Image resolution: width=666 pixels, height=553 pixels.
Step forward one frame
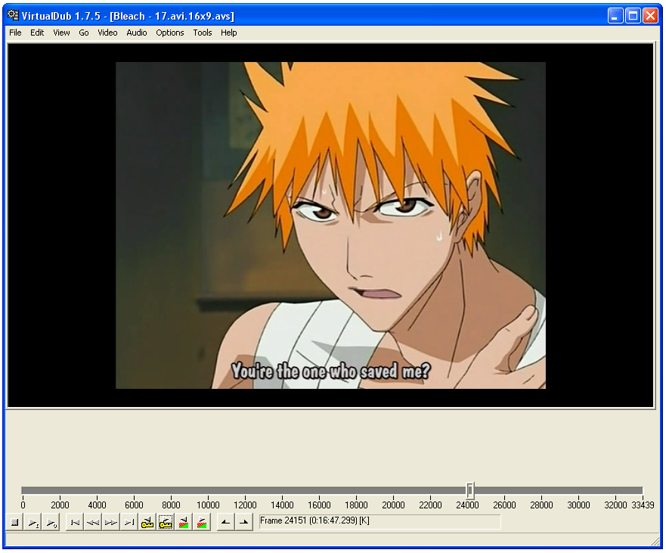111,523
